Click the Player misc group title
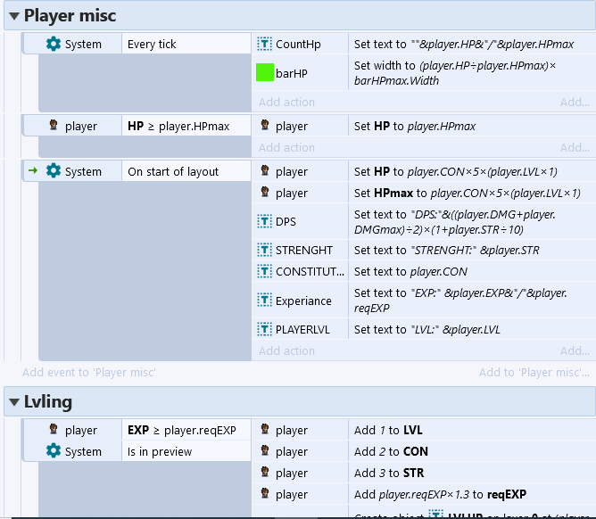Screen dimensions: 596x519 [x=70, y=15]
